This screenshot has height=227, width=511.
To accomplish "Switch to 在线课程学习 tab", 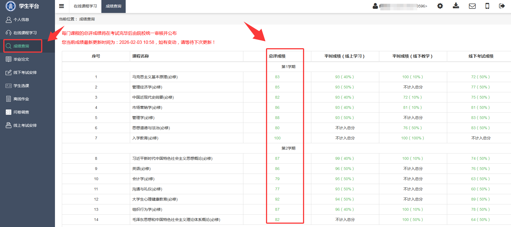I will click(x=85, y=6).
